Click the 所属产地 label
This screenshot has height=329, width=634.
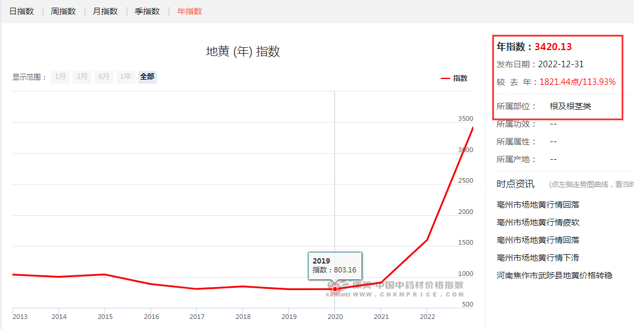click(x=516, y=159)
